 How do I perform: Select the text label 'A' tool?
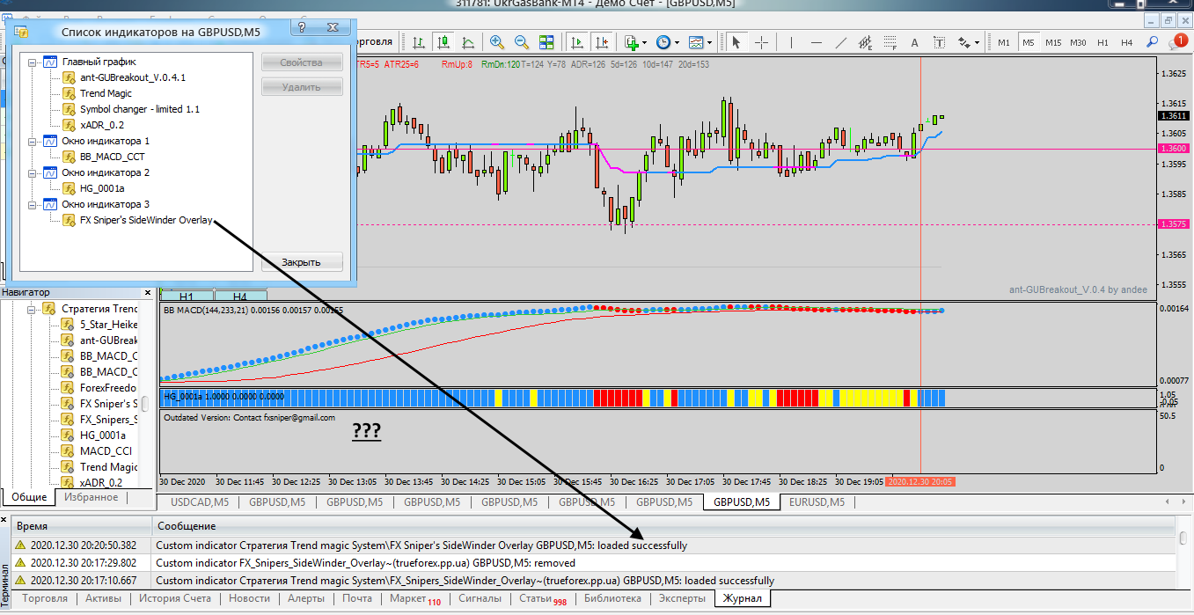[x=914, y=42]
